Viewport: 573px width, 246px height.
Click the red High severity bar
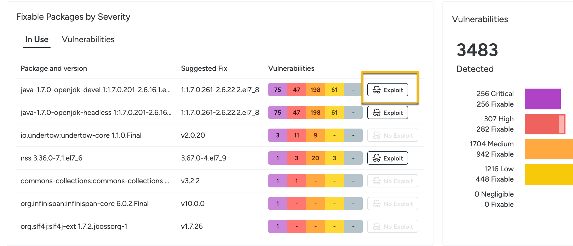tap(545, 124)
